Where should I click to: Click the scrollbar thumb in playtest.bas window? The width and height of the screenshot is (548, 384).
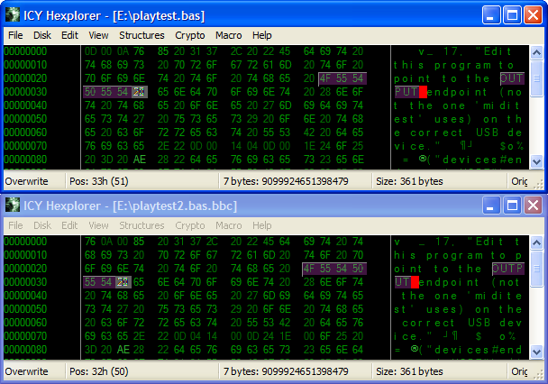click(x=536, y=78)
